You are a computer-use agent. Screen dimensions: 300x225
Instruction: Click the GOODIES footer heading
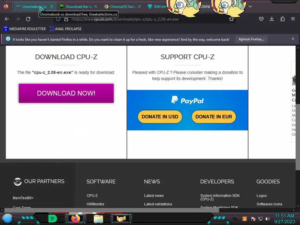pyautogui.click(x=268, y=181)
